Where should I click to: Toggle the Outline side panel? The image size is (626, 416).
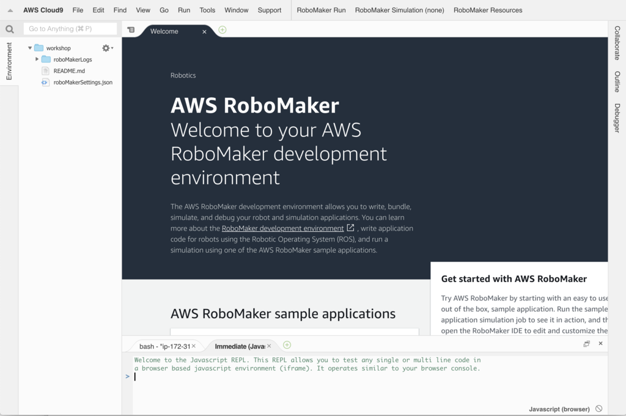[617, 82]
